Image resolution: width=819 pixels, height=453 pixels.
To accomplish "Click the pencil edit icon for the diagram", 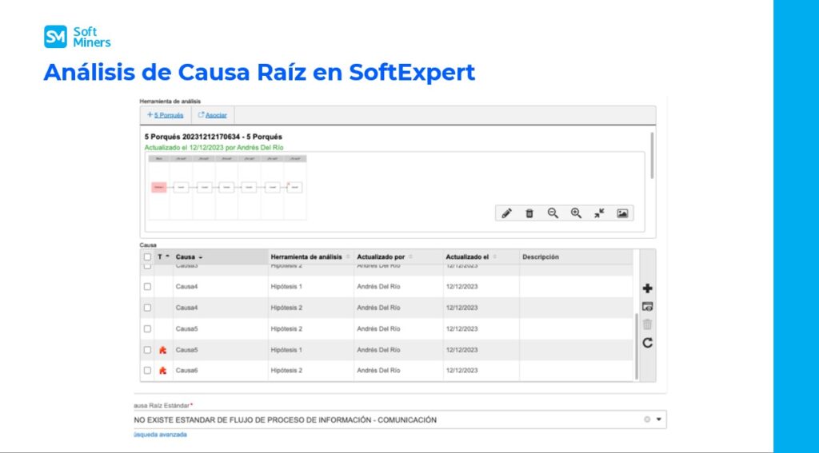I will pyautogui.click(x=505, y=213).
